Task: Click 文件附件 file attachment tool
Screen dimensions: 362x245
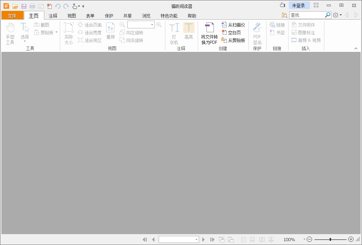Action: coord(303,25)
